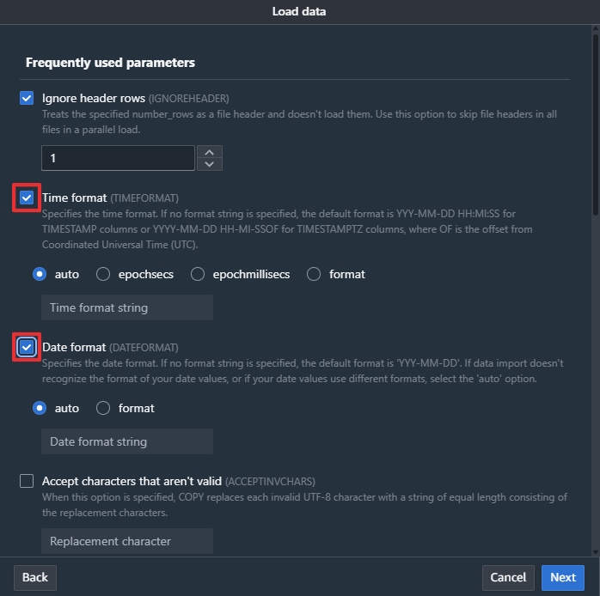This screenshot has height=596, width=600.
Task: Increase the ignore header rows number
Action: point(210,152)
